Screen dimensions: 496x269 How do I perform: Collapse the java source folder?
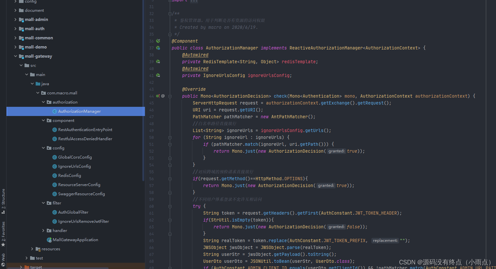(32, 84)
